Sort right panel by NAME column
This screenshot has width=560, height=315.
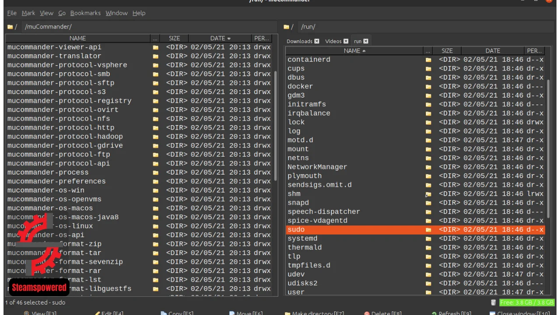(x=354, y=51)
